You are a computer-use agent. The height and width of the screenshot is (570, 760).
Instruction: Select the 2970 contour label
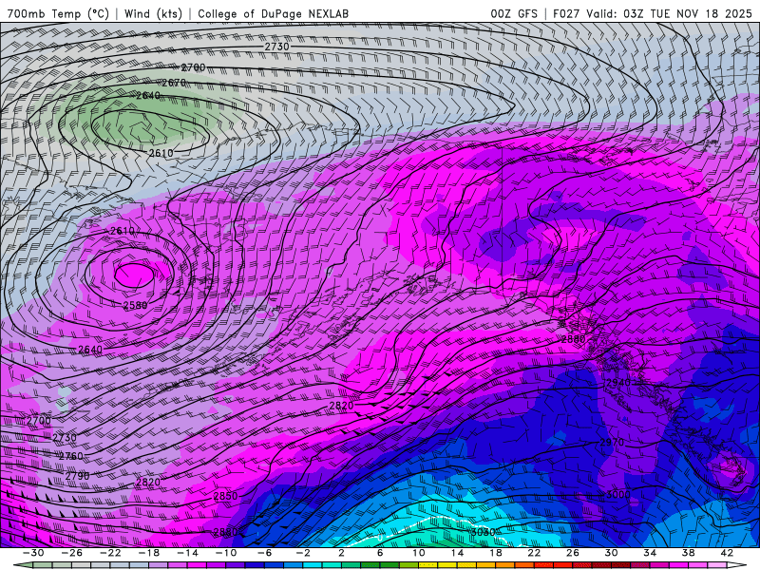[612, 443]
